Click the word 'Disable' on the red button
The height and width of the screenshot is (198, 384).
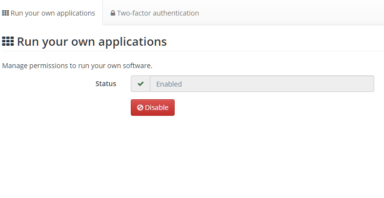click(x=156, y=108)
